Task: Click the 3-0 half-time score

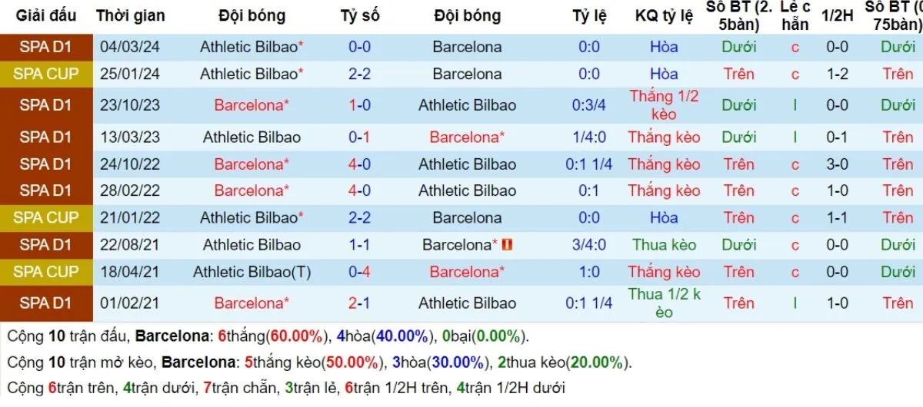Action: 837,164
